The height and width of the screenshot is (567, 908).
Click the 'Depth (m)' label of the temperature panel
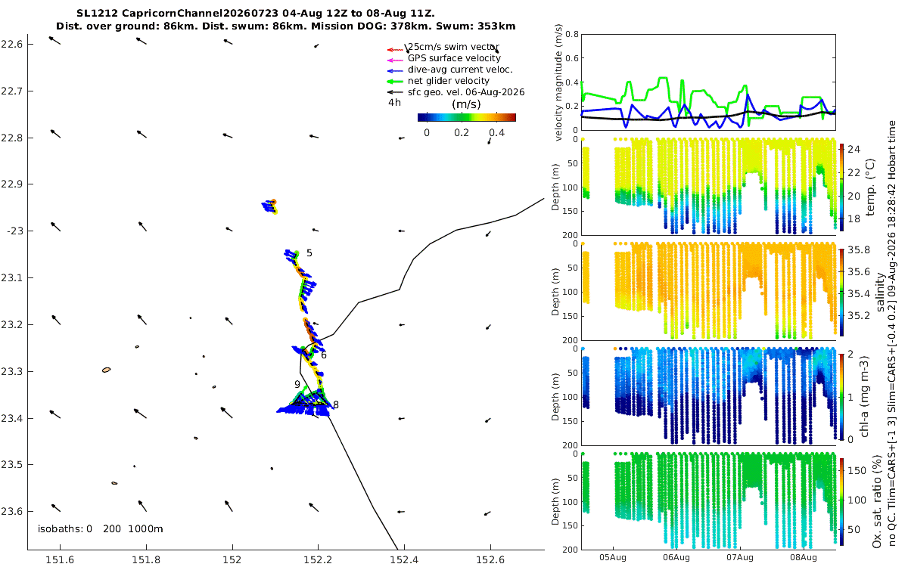556,187
